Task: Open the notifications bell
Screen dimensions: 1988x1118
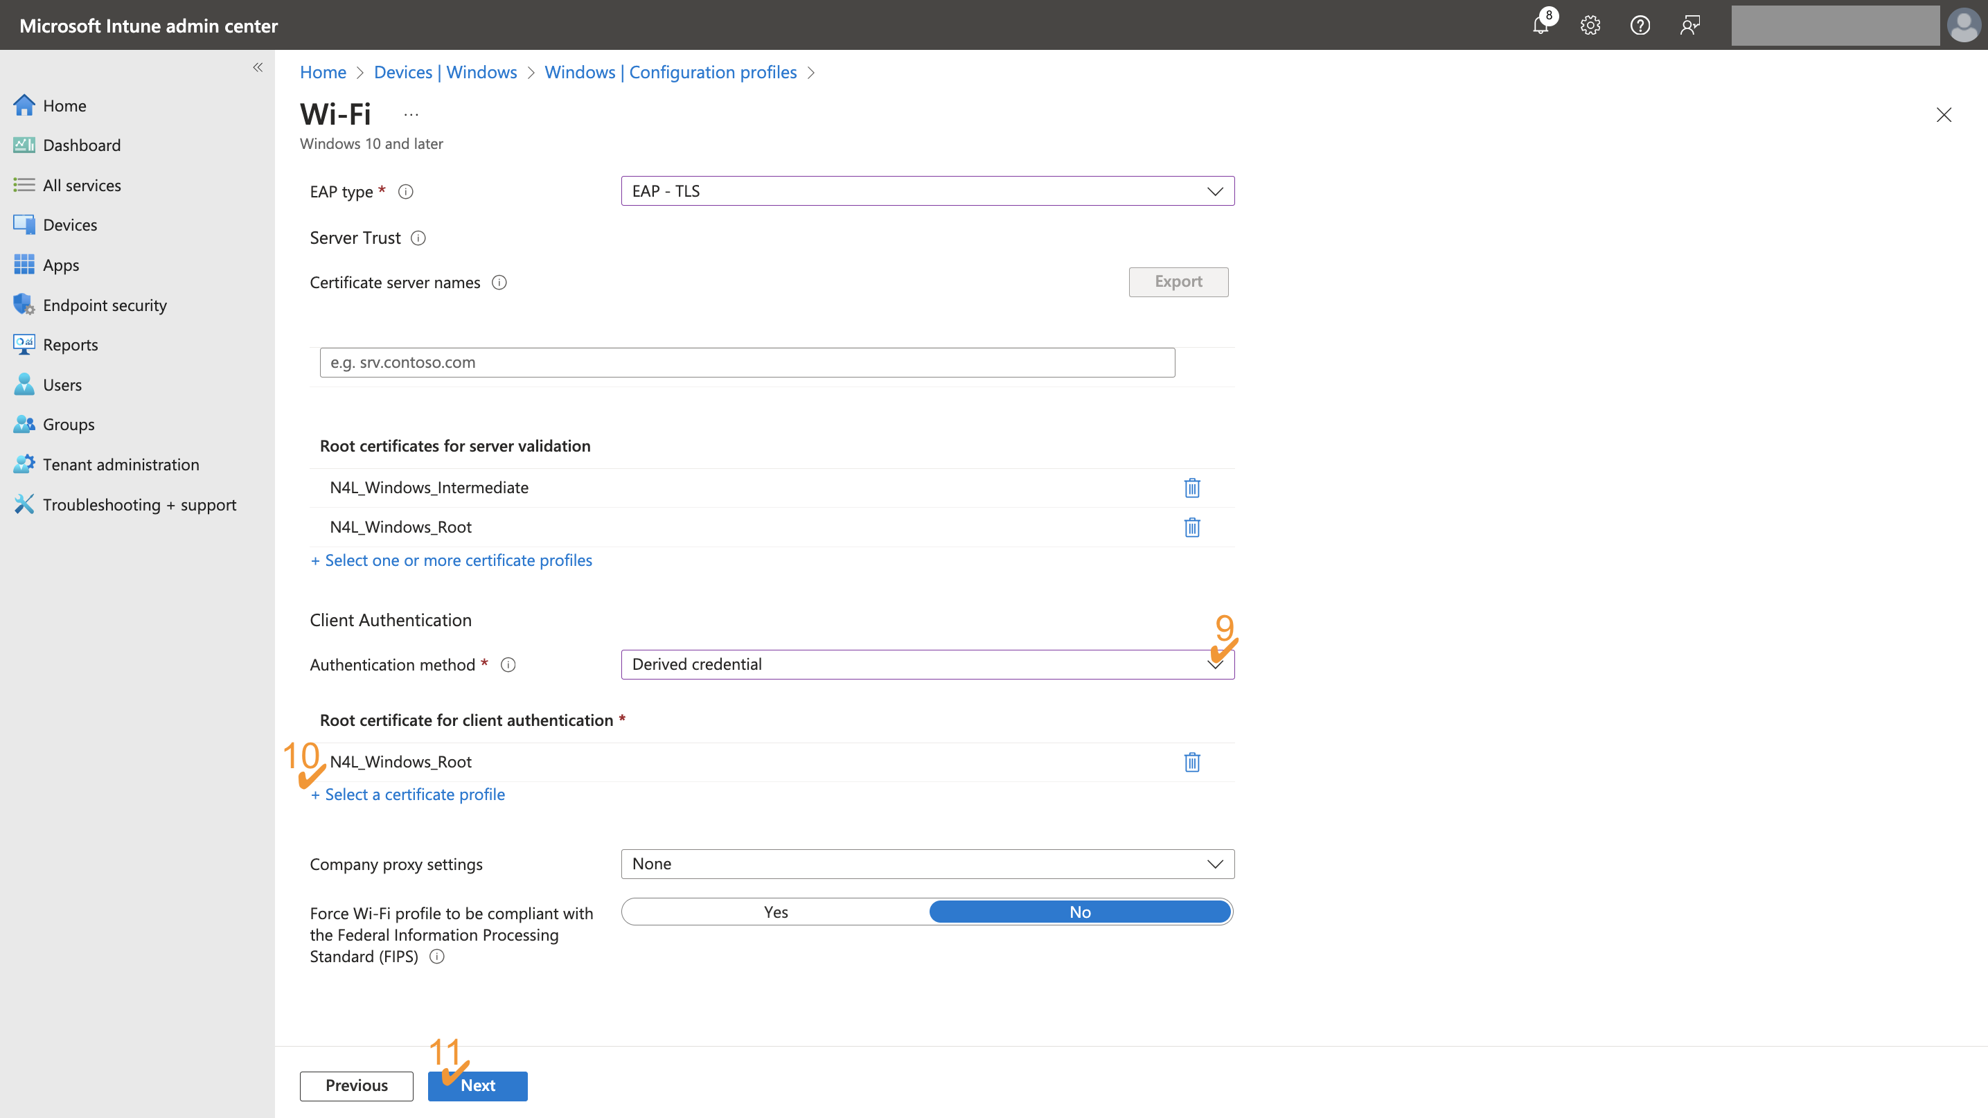Action: point(1541,25)
